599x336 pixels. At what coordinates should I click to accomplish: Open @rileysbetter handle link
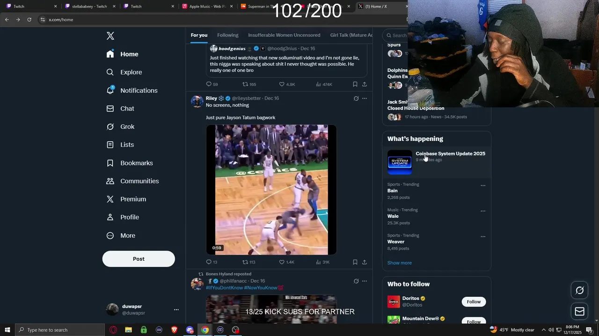coord(246,98)
